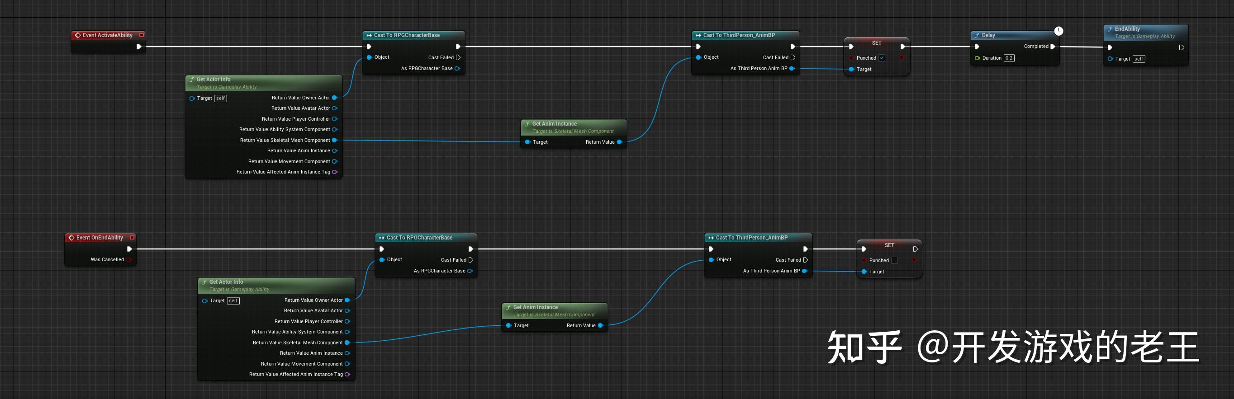Click the Delay node's green Duration pin
This screenshot has width=1234, height=399.
tap(977, 58)
